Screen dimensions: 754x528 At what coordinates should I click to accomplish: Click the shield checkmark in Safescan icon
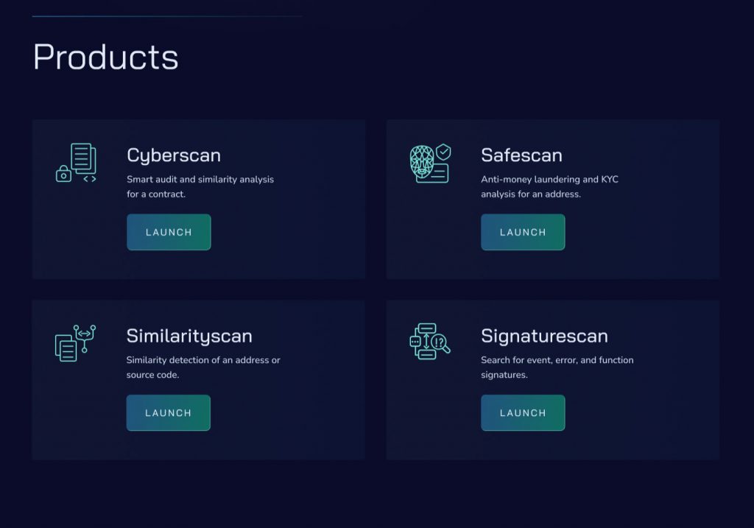(x=443, y=152)
